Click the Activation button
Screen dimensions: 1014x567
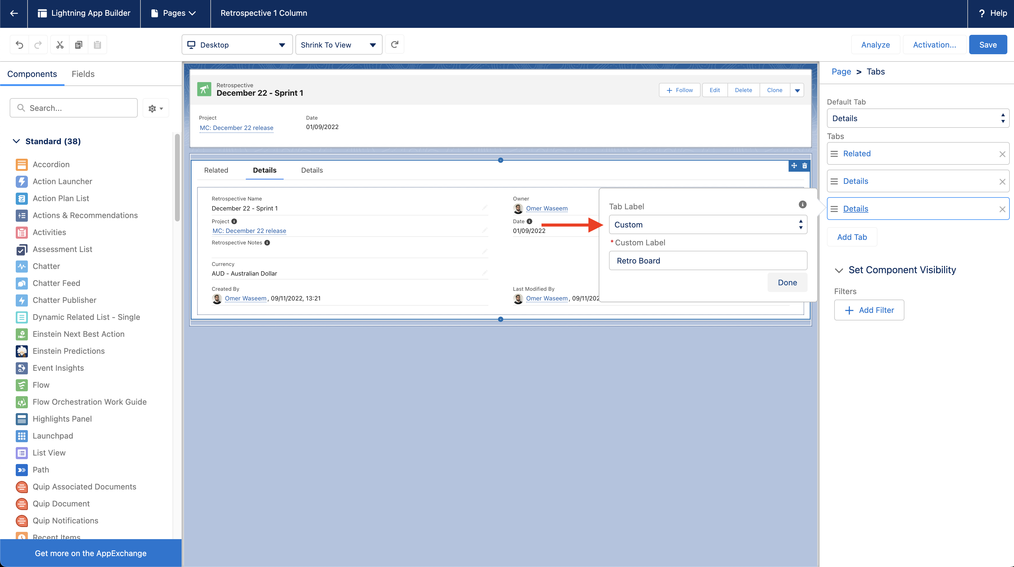(934, 45)
